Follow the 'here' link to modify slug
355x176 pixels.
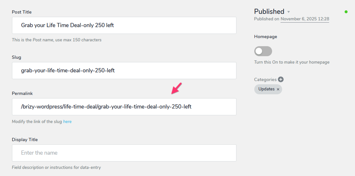tap(67, 122)
